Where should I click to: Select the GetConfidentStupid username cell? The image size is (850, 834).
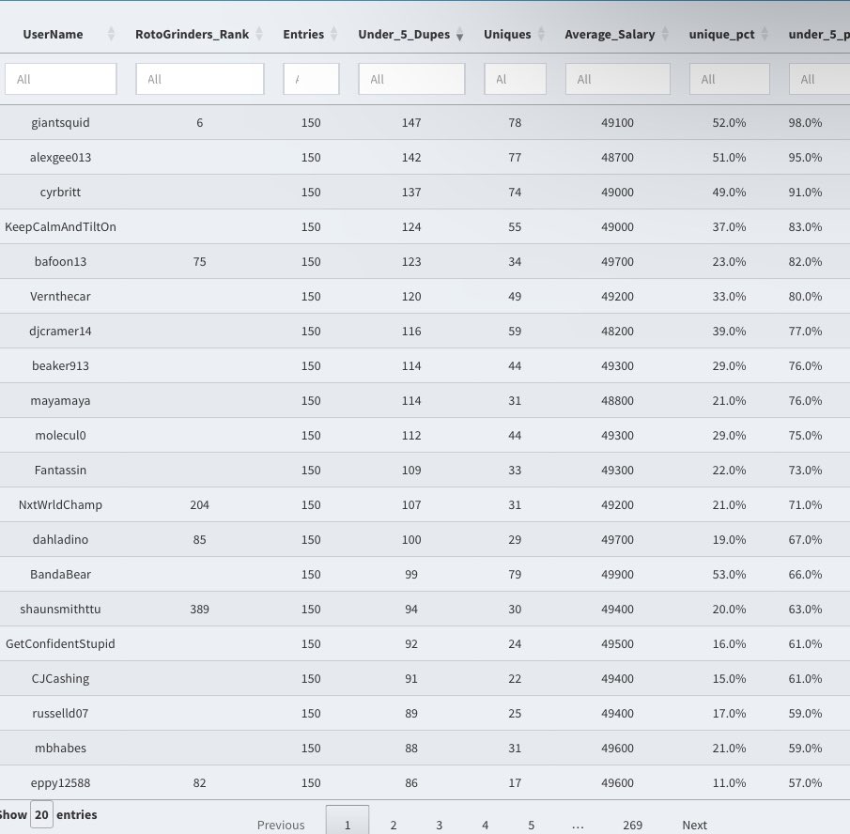click(x=61, y=643)
